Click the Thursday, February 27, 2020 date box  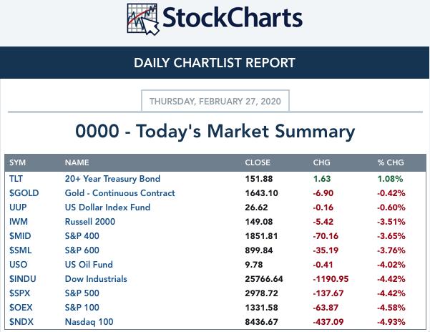pos(215,101)
